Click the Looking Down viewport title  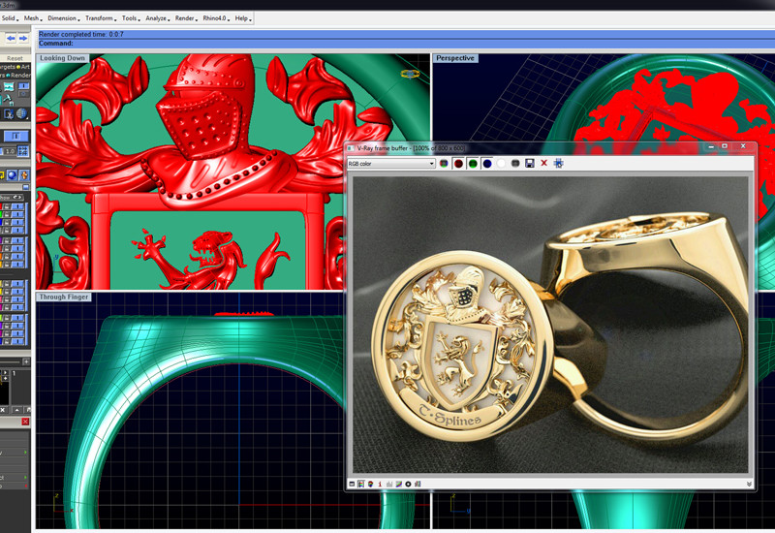(63, 58)
